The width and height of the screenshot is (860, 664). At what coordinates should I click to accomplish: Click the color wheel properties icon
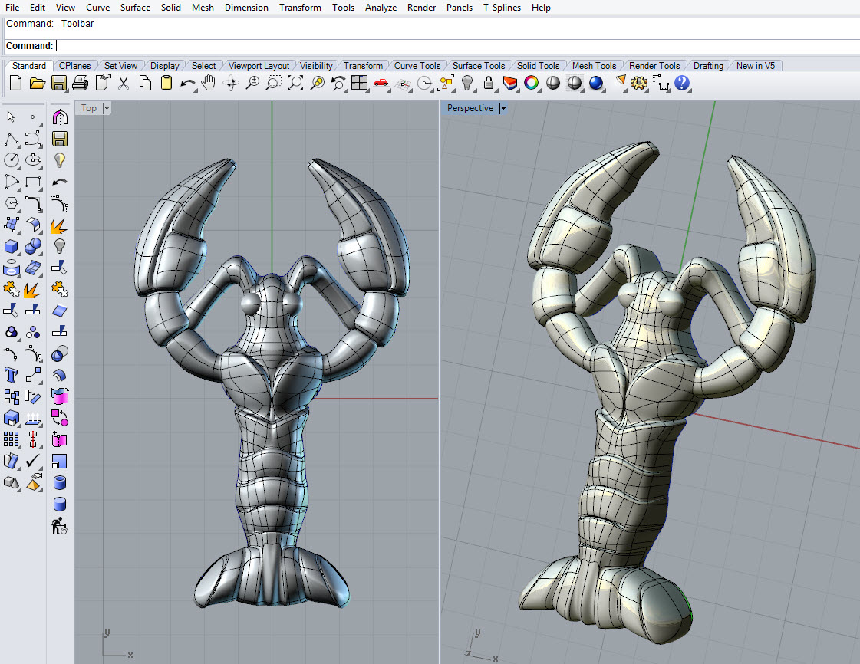(x=532, y=84)
